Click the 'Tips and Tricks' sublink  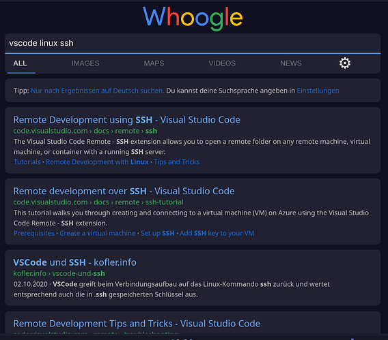pos(177,162)
